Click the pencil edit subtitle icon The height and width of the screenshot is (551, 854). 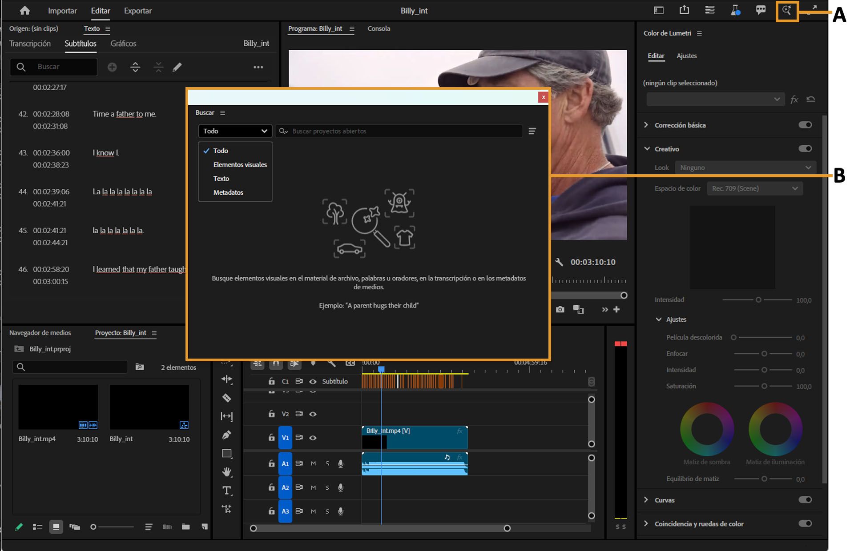177,67
